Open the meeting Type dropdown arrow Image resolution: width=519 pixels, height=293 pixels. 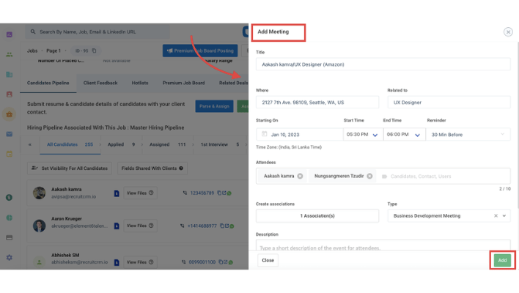tap(504, 215)
